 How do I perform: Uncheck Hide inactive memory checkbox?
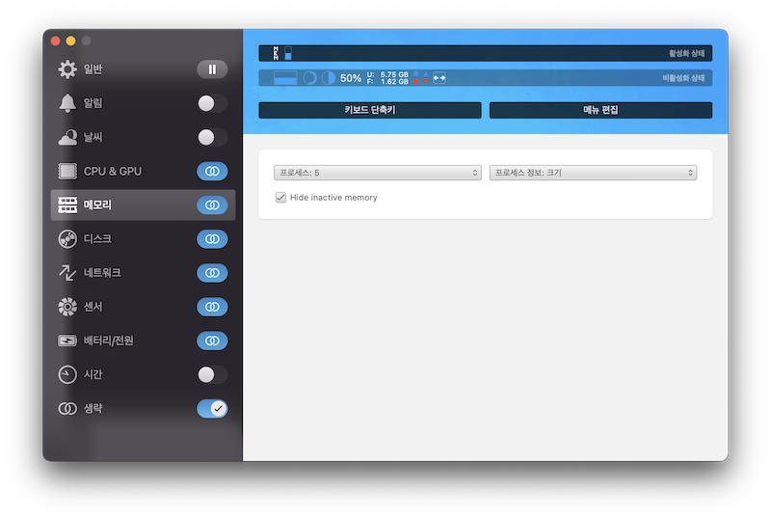(280, 197)
